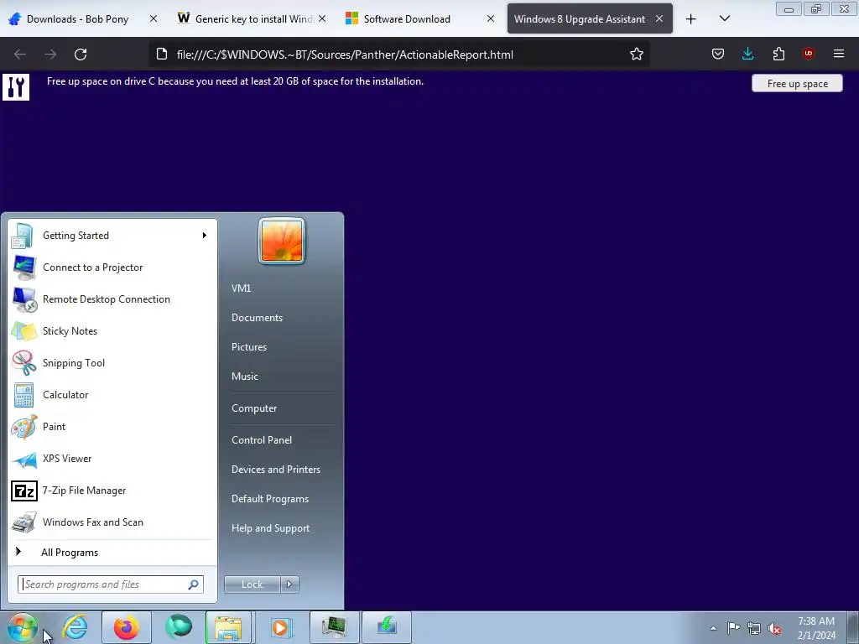The height and width of the screenshot is (644, 859).
Task: Switch to Downloads - Bob Pony tab
Action: [82, 19]
